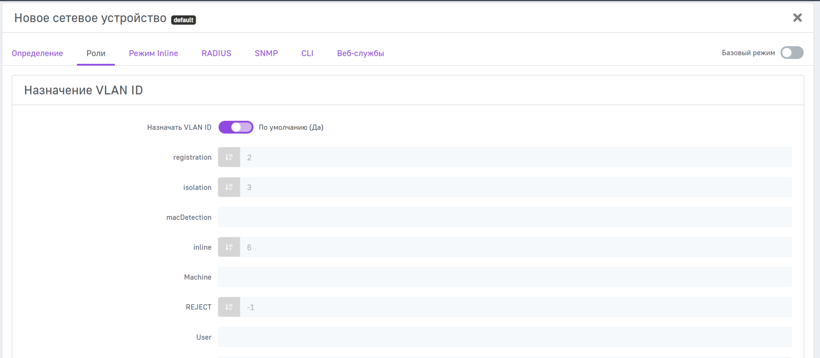Select the Роли tab
This screenshot has height=358, width=820.
click(x=96, y=53)
